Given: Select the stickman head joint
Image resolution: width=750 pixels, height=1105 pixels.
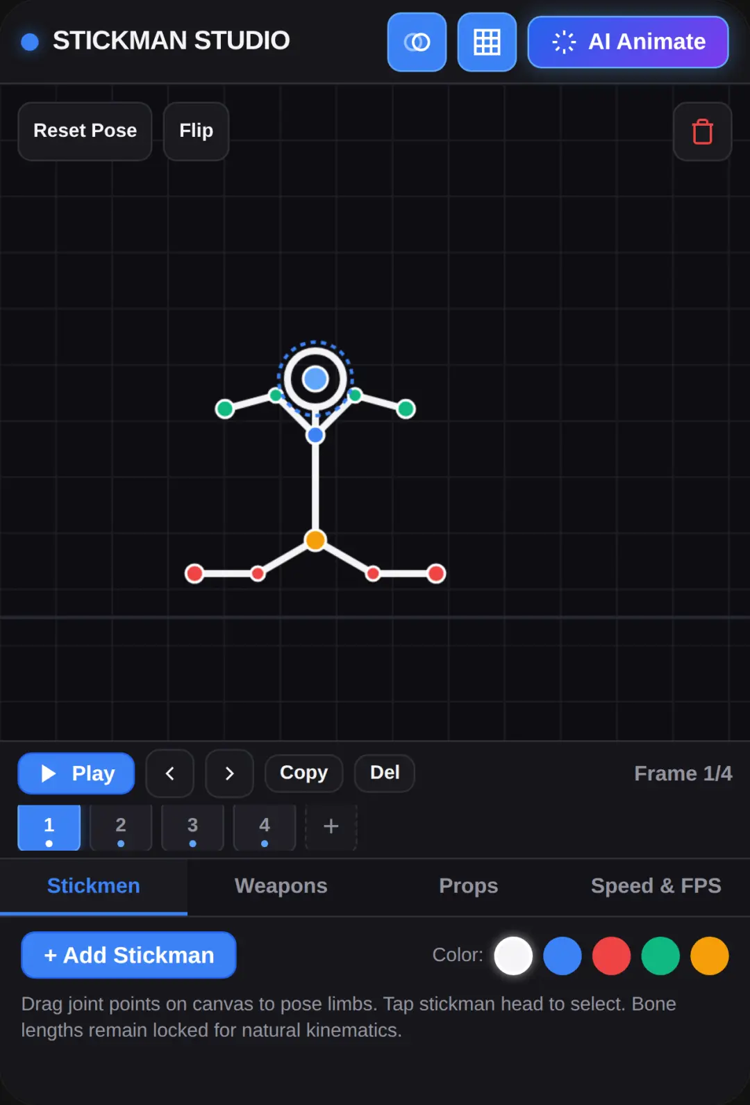Looking at the screenshot, I should coord(315,379).
